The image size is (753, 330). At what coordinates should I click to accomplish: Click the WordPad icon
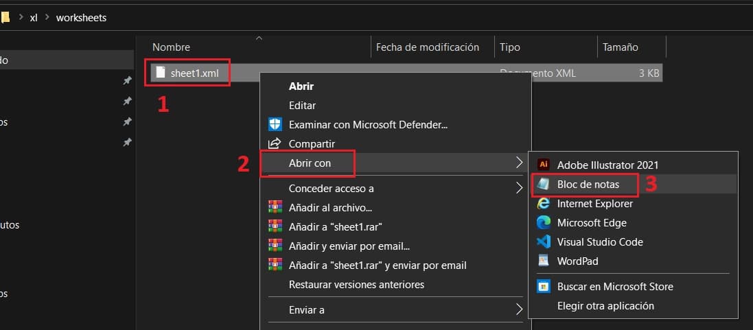tap(544, 261)
